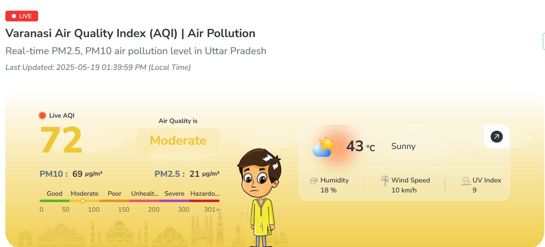Click the purple Severe scale segment

[x=174, y=201]
